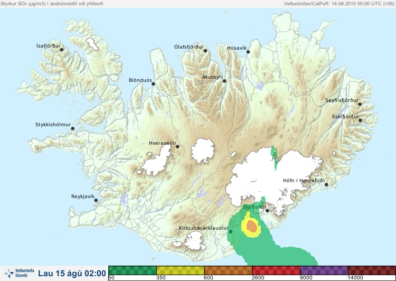Click the Seyðisfjörður marker dot
Image resolution: width=396 pixels, height=281 pixels.
(x=360, y=104)
